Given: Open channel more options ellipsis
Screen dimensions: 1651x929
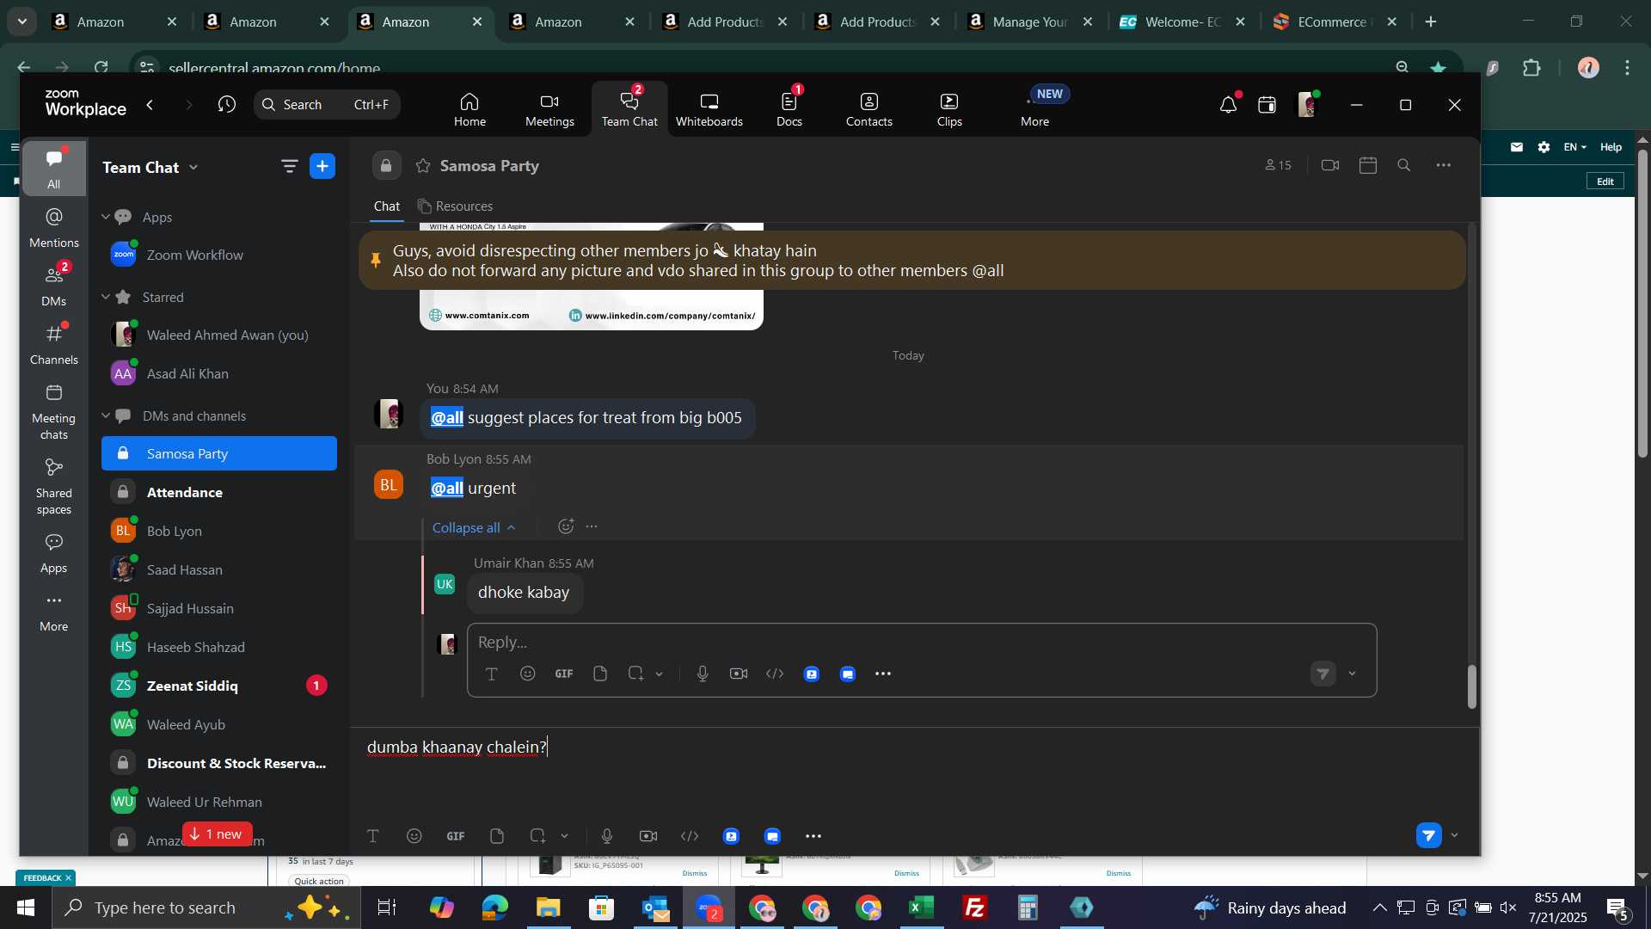Looking at the screenshot, I should pos(1444,165).
